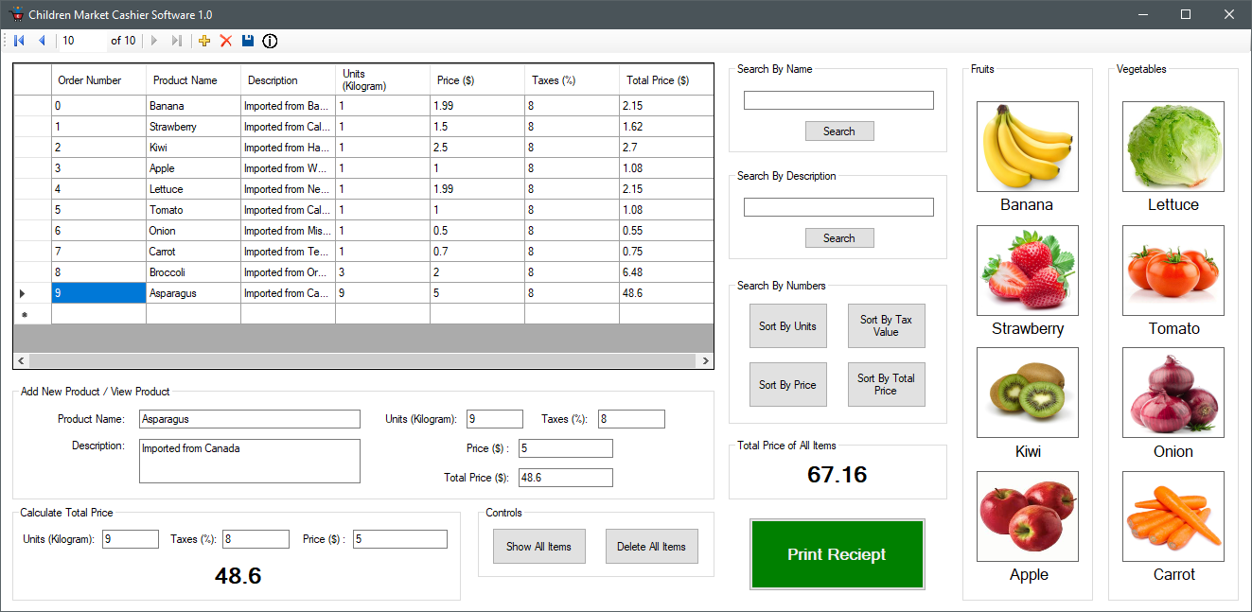Viewport: 1252px width, 612px height.
Task: Click Units (Kilogram) column header
Action: (383, 80)
